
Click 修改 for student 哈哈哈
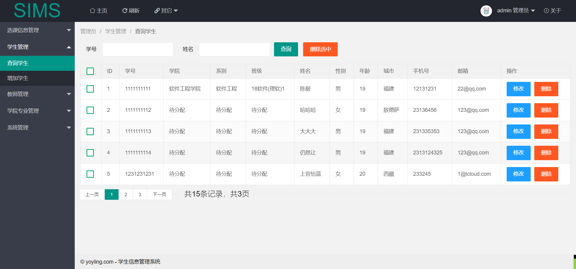click(x=519, y=110)
